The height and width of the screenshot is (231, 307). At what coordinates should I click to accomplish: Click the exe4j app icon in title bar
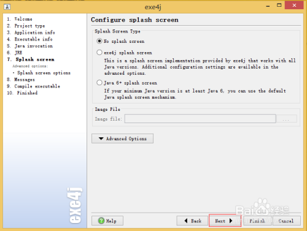pos(7,7)
